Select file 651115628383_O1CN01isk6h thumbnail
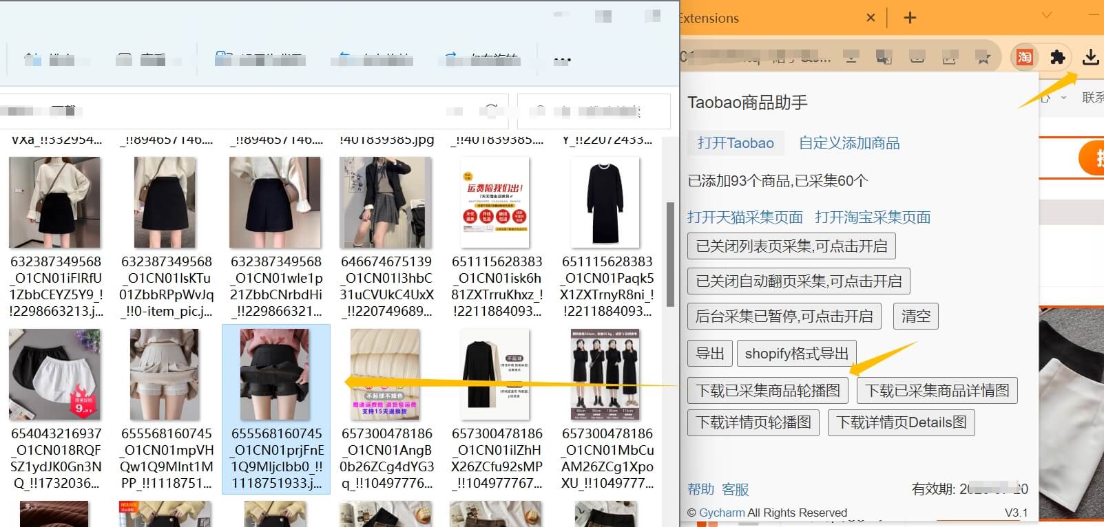Viewport: 1104px width, 527px height. point(495,202)
